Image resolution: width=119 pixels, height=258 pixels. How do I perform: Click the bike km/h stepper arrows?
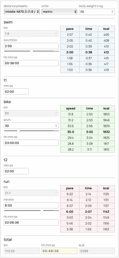pos(56,126)
